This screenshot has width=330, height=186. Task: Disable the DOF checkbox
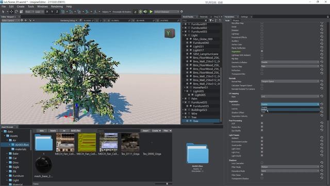pos(262,123)
